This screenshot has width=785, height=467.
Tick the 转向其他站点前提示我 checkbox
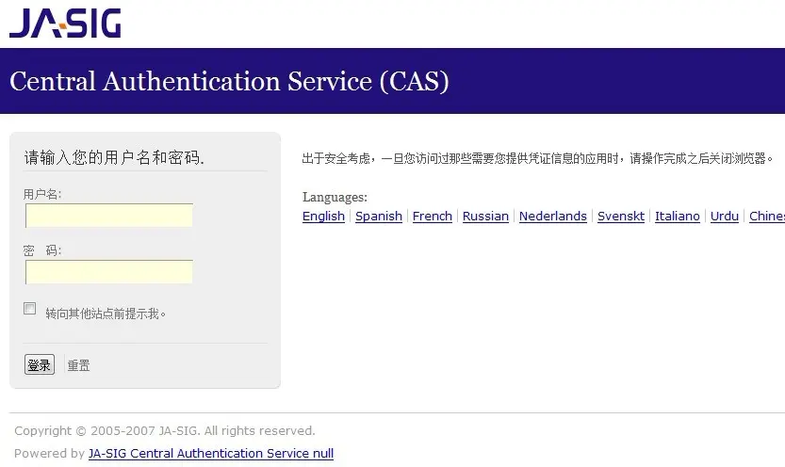[30, 309]
